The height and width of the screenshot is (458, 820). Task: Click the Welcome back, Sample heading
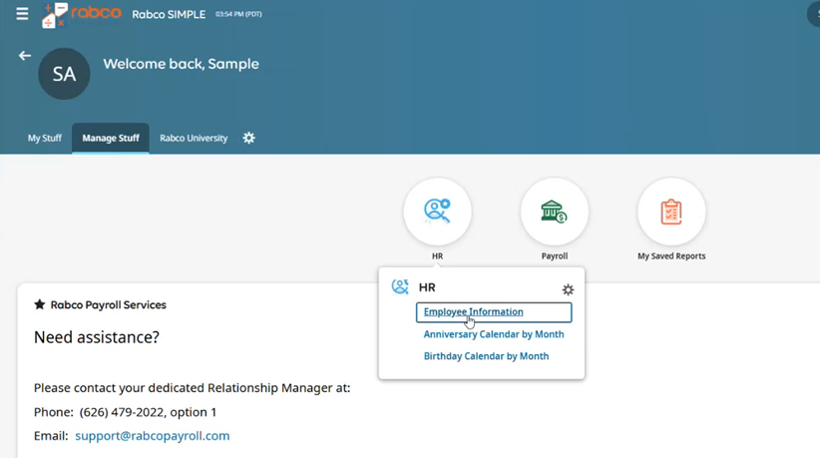(181, 64)
